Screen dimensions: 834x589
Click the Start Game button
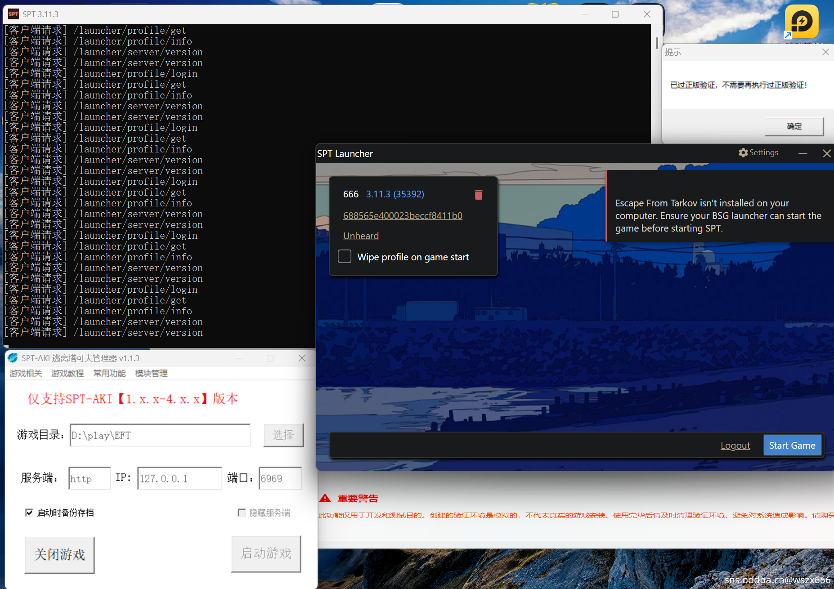[792, 445]
